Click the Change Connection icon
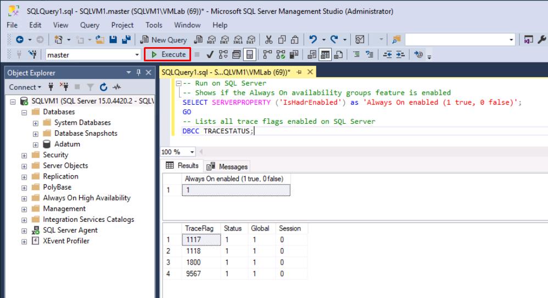The height and width of the screenshot is (298, 548). (32, 54)
